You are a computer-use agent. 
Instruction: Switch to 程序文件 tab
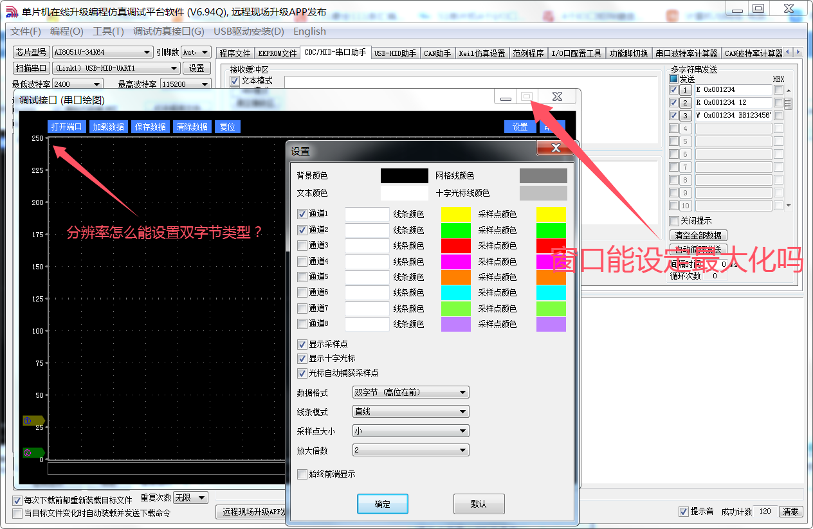(x=235, y=53)
